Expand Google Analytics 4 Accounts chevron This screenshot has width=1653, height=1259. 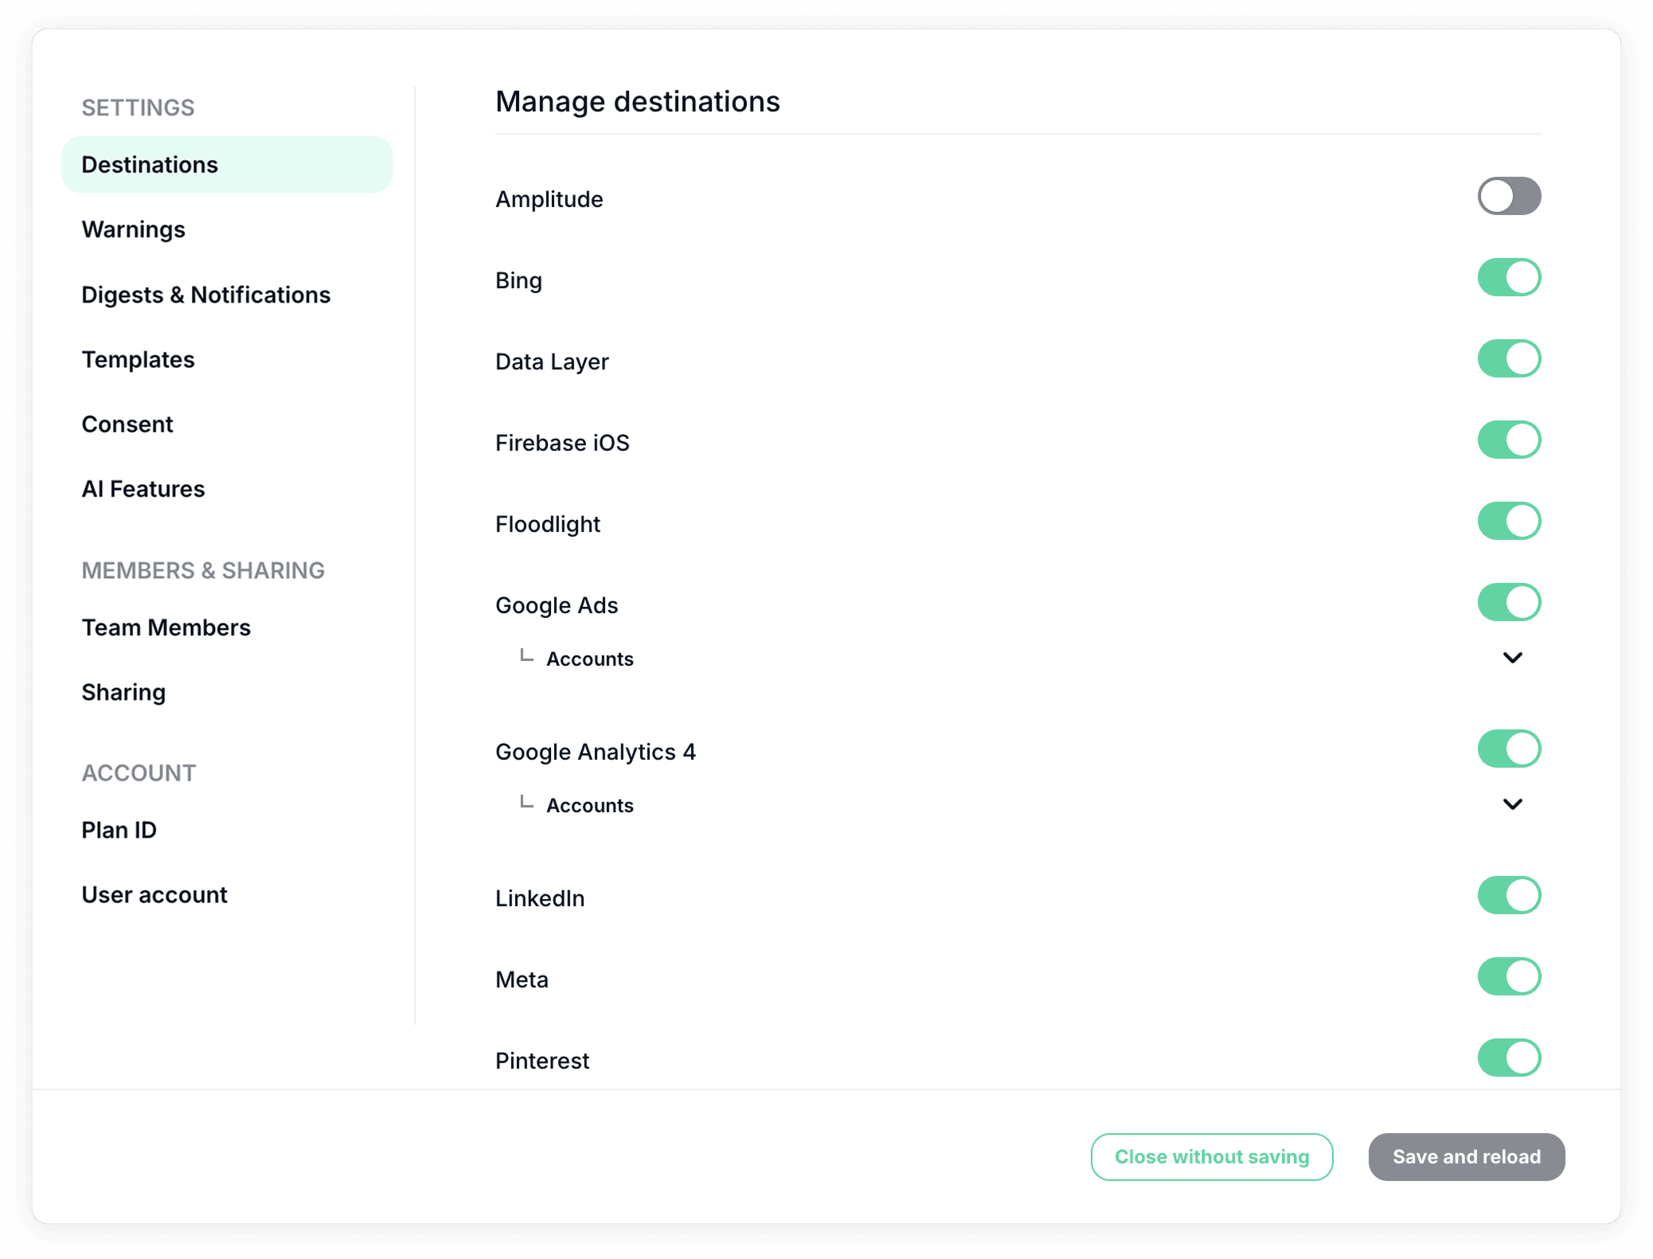click(x=1512, y=804)
